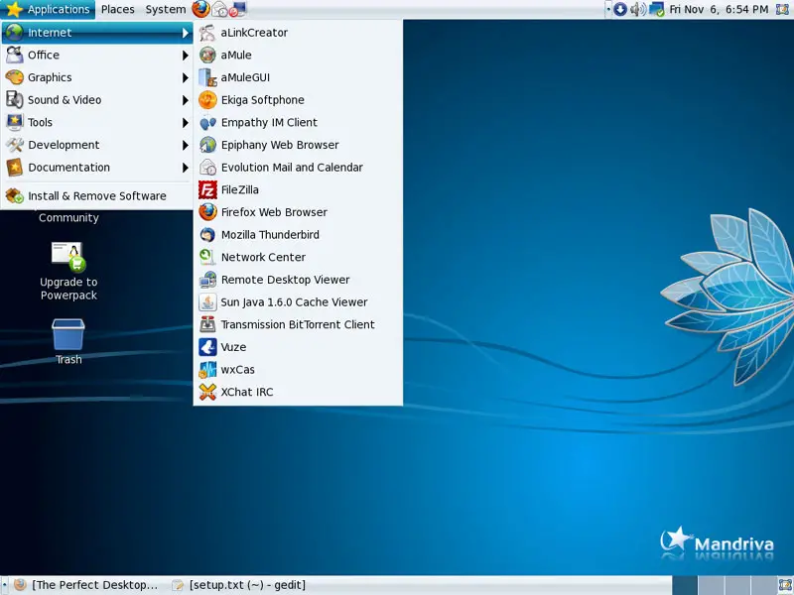The height and width of the screenshot is (595, 794).
Task: Click the Firefox Web Browser label
Action: point(274,212)
